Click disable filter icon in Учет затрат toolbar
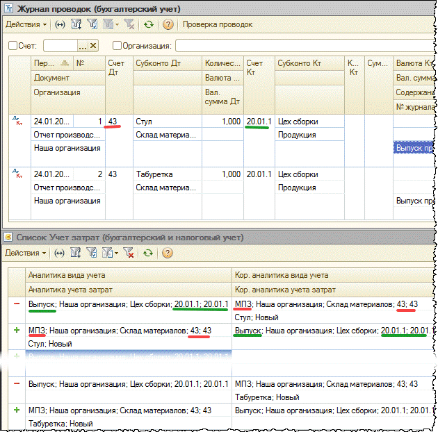438x432 pixels. point(129,253)
